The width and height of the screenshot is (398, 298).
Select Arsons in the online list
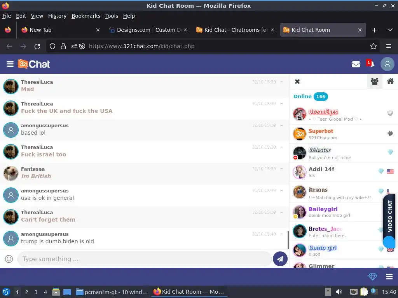344,192
